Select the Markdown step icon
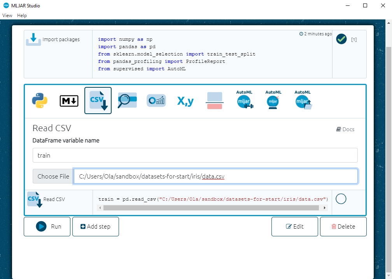The width and height of the screenshot is (392, 279). (x=69, y=101)
